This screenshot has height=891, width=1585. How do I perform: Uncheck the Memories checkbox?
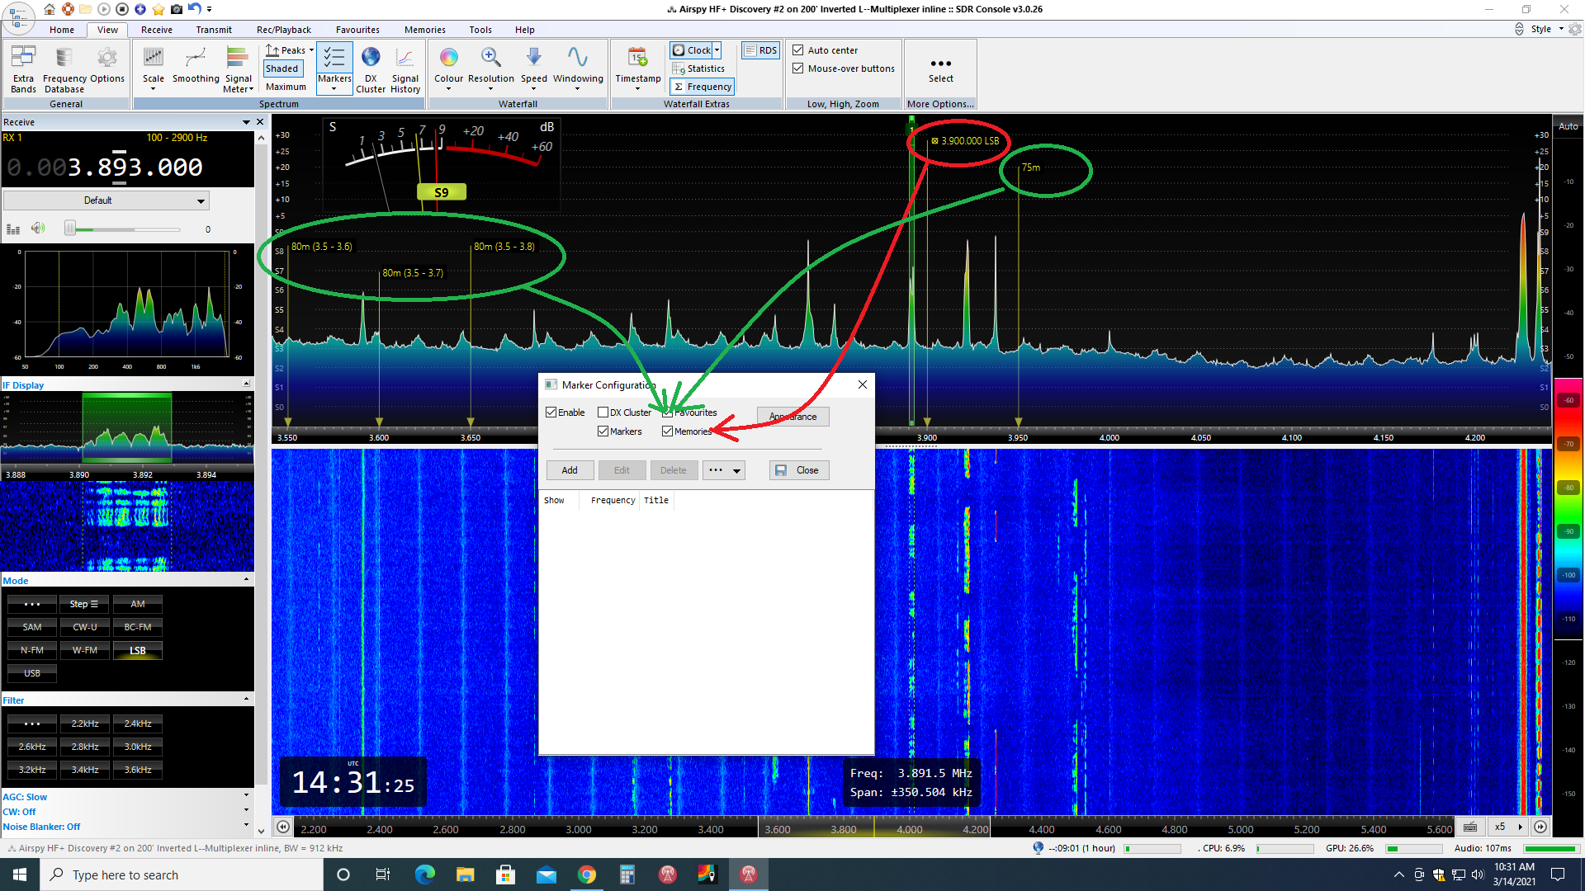click(668, 431)
